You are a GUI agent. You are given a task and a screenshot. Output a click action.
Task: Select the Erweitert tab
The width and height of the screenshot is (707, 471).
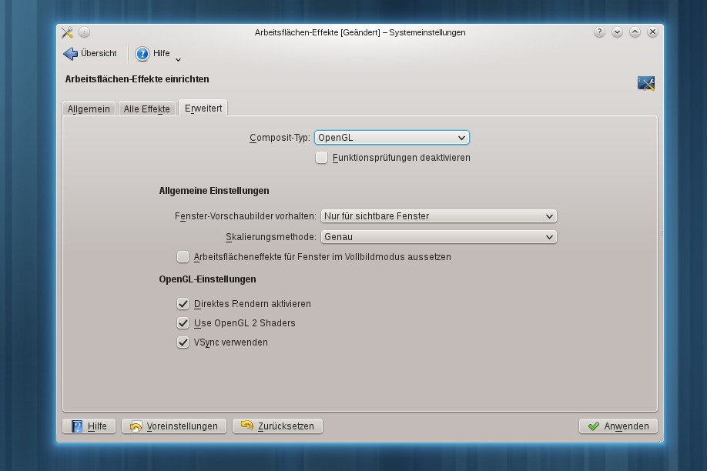[x=203, y=109]
